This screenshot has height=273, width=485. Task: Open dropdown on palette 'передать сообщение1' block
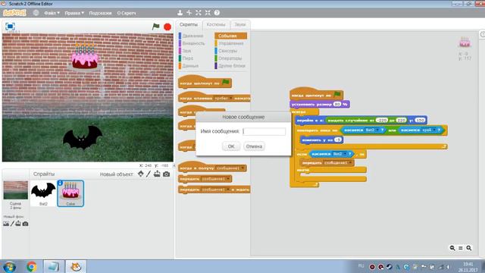[228, 179]
